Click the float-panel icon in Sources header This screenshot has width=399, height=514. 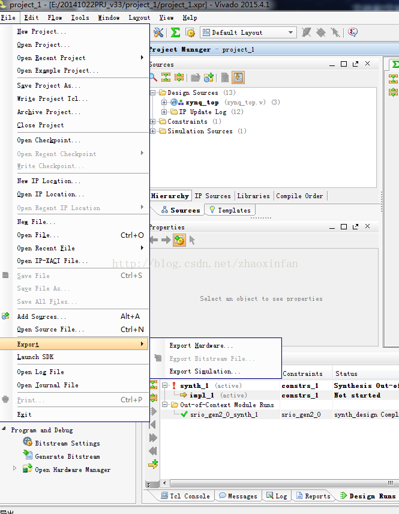point(355,64)
